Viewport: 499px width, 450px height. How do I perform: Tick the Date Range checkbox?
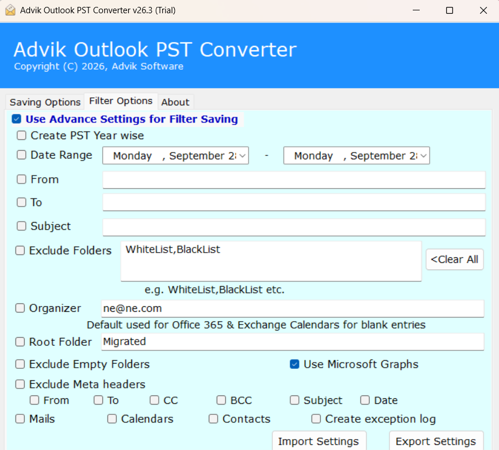tap(21, 155)
